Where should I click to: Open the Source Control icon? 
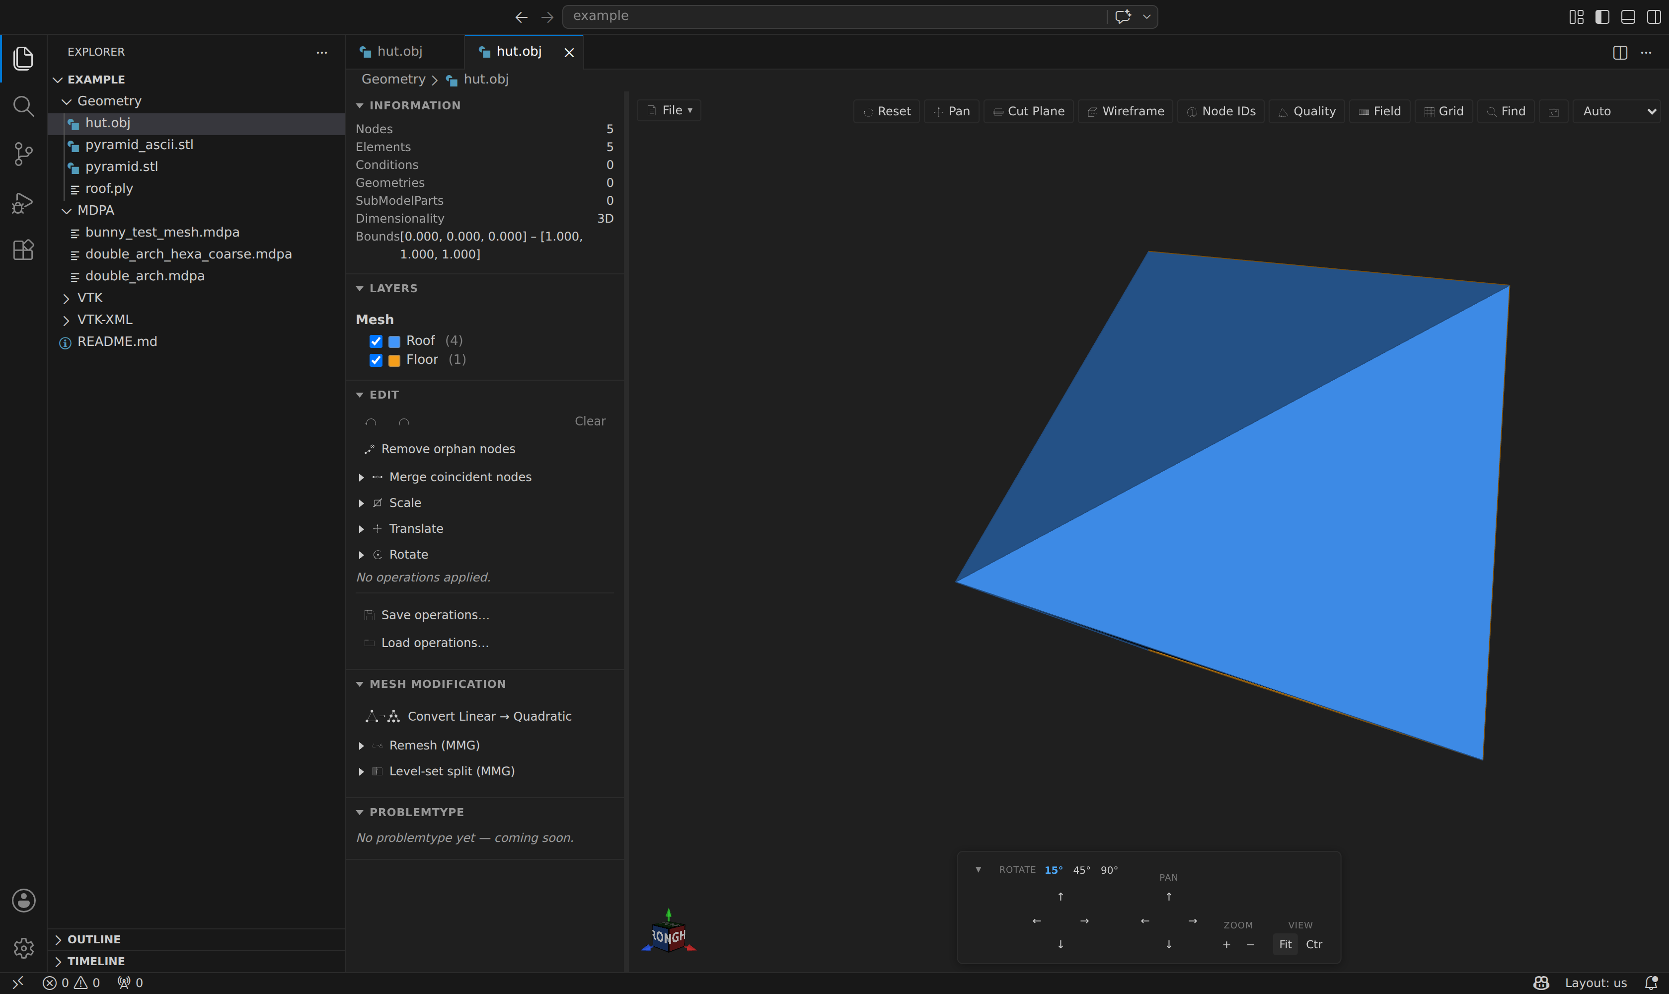click(x=23, y=154)
